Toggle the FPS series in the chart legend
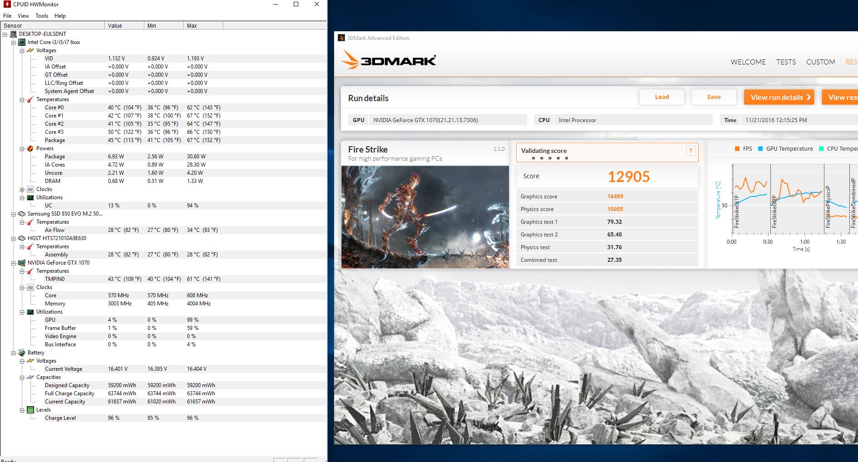The height and width of the screenshot is (462, 858). point(743,149)
